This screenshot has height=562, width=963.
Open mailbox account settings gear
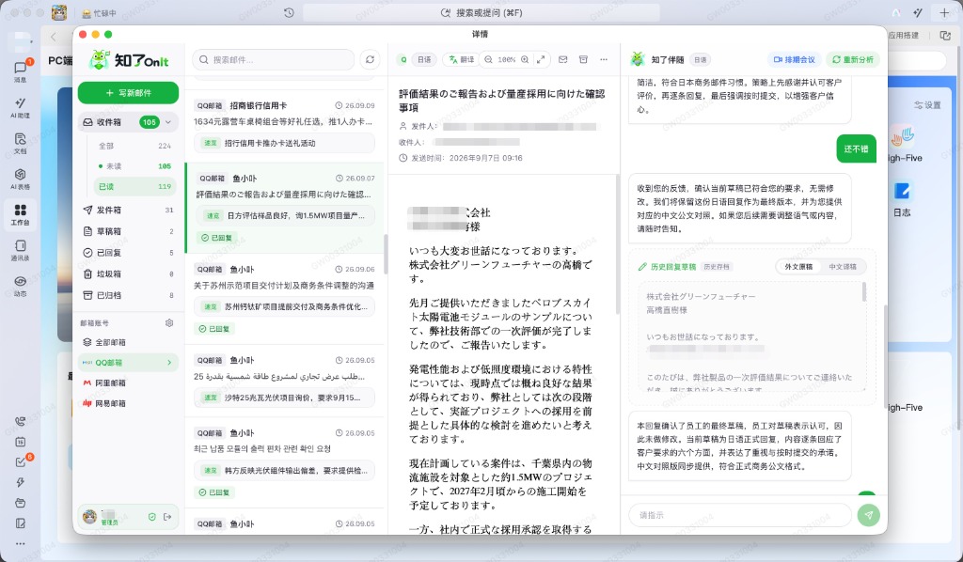(169, 322)
